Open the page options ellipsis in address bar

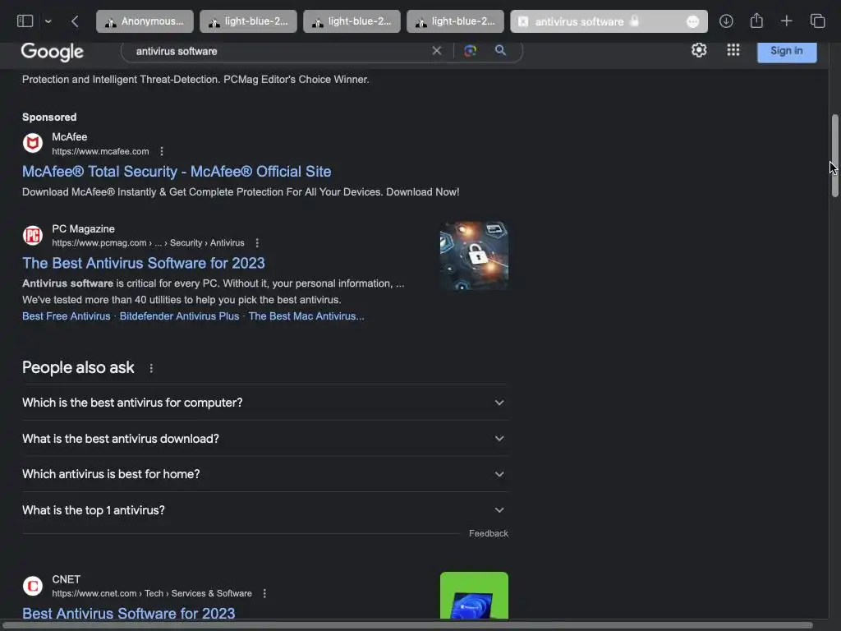[692, 21]
